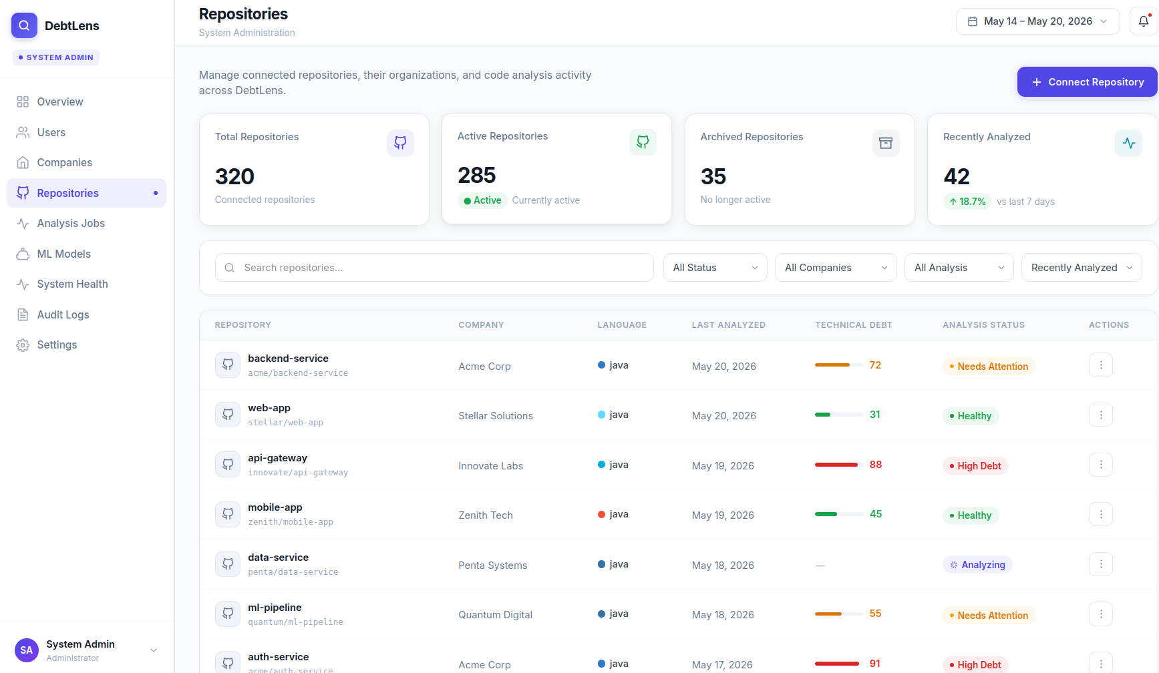Viewport: 1159px width, 673px height.
Task: Click the mobile-app repository icon
Action: pyautogui.click(x=228, y=514)
